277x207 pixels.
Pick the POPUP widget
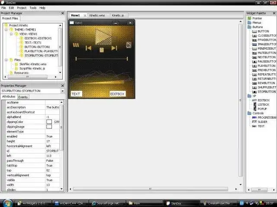coord(260,109)
